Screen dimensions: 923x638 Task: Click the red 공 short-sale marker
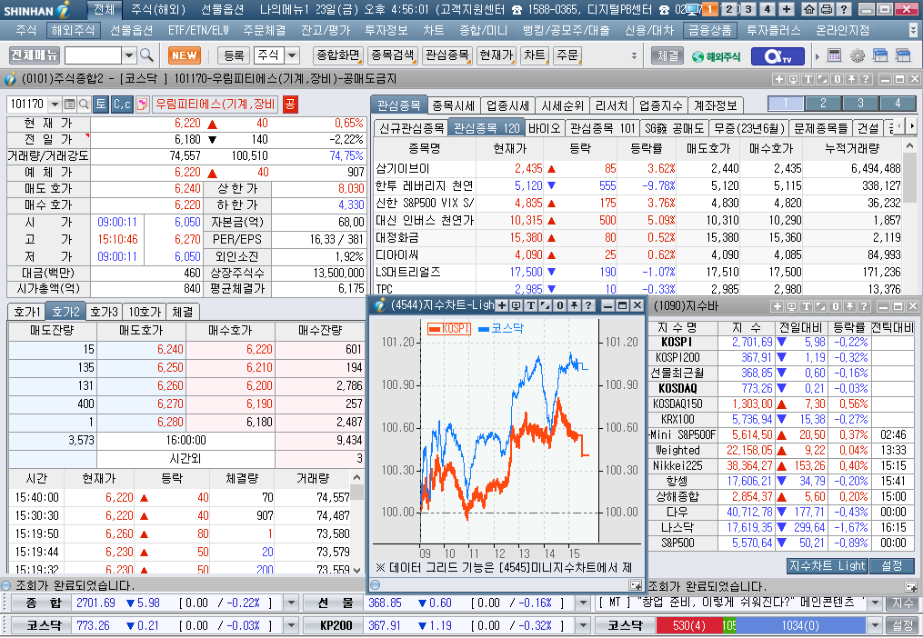click(289, 105)
